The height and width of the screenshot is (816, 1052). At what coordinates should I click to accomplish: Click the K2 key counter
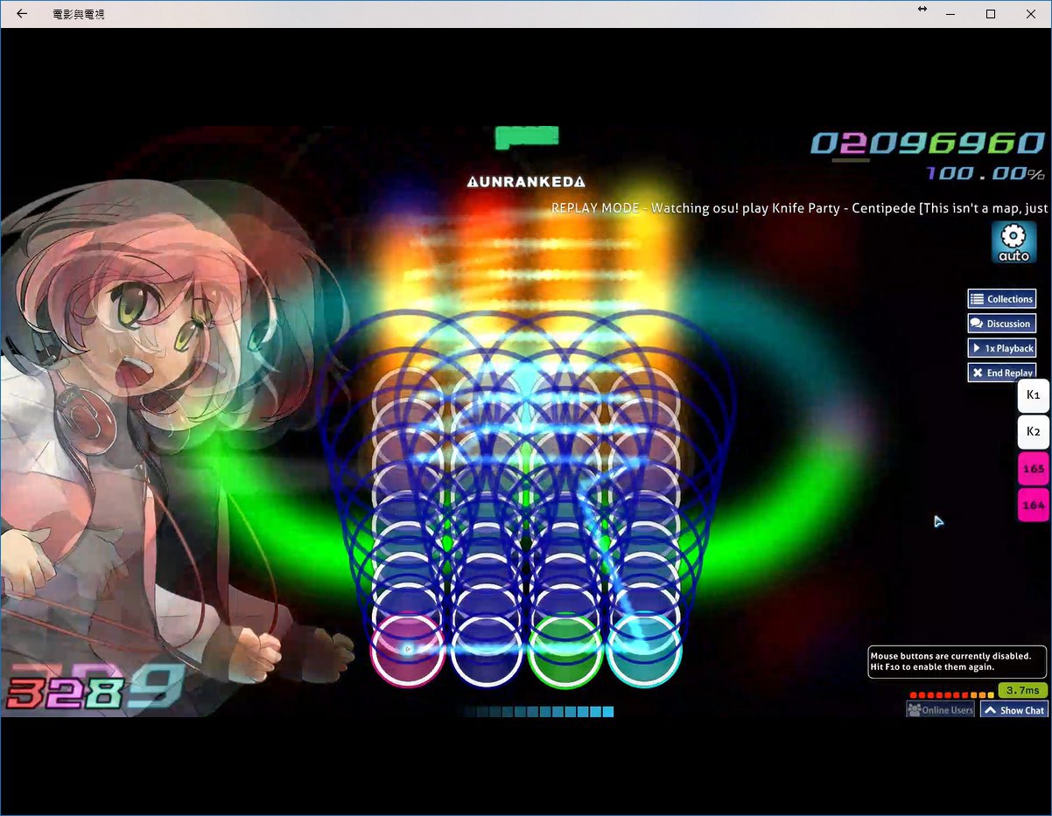coord(1033,432)
